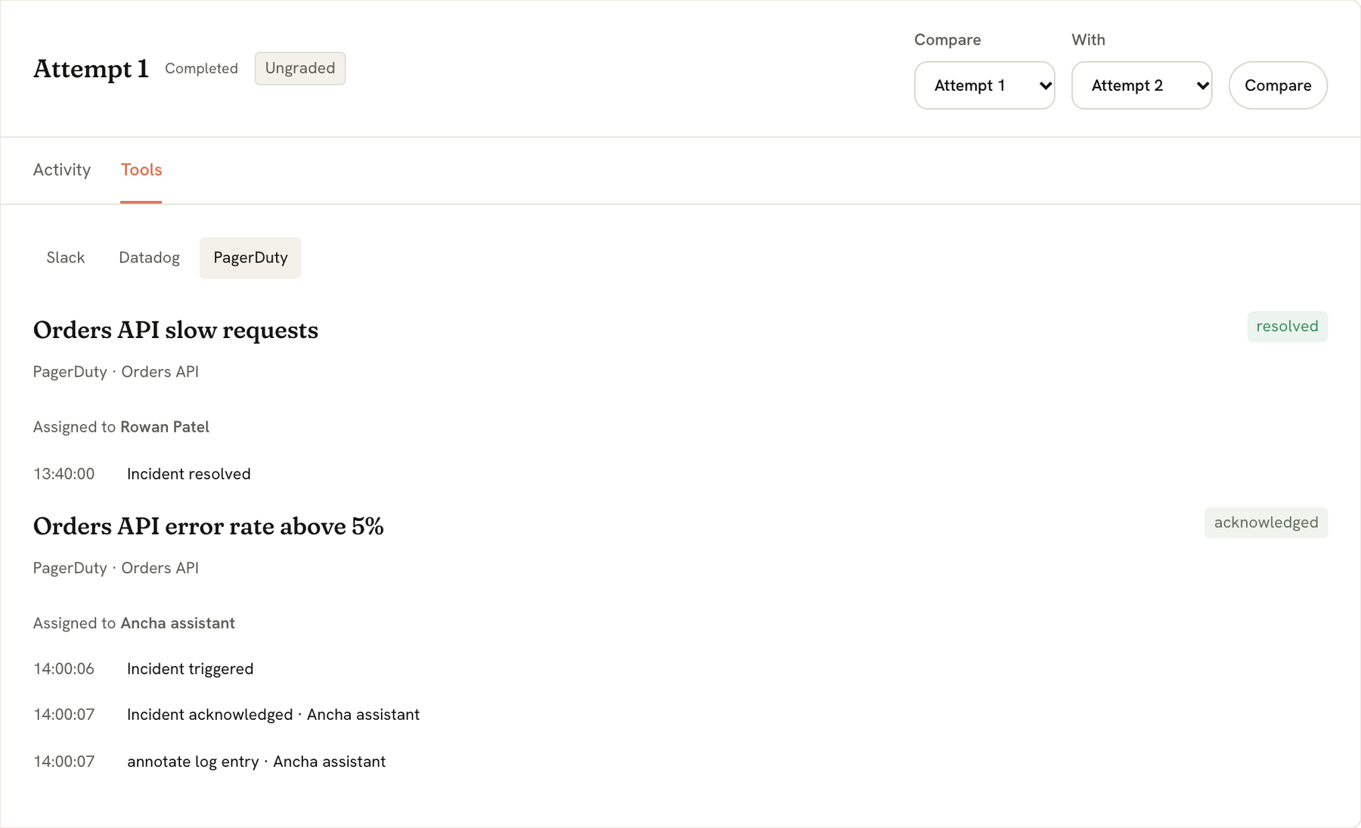Show the Slack tool view
The height and width of the screenshot is (828, 1361).
pos(66,258)
